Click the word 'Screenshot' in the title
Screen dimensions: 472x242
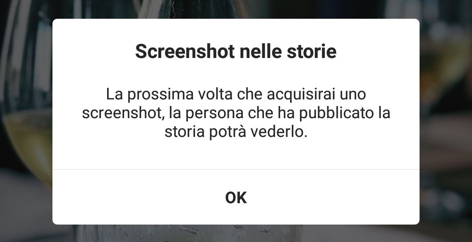pos(185,51)
